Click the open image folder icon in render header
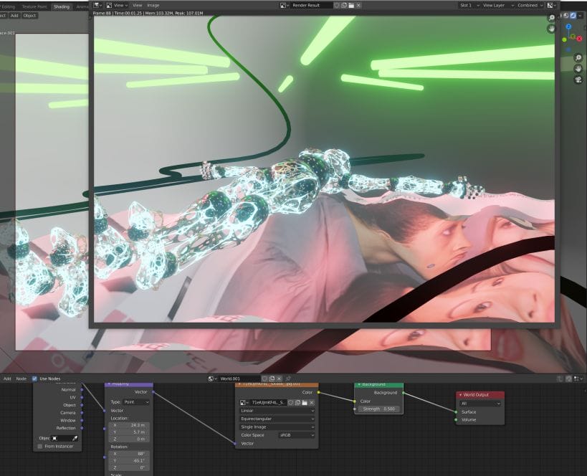 pyautogui.click(x=351, y=5)
